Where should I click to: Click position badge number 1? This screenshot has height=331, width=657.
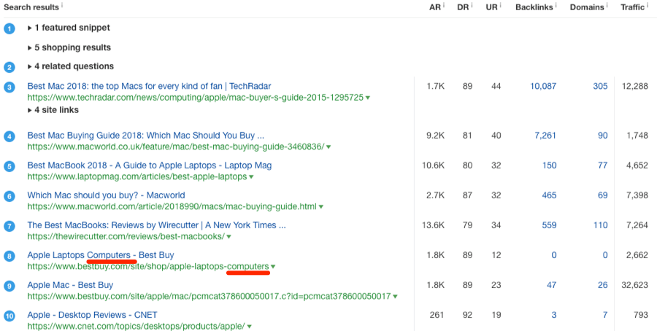[x=9, y=29]
